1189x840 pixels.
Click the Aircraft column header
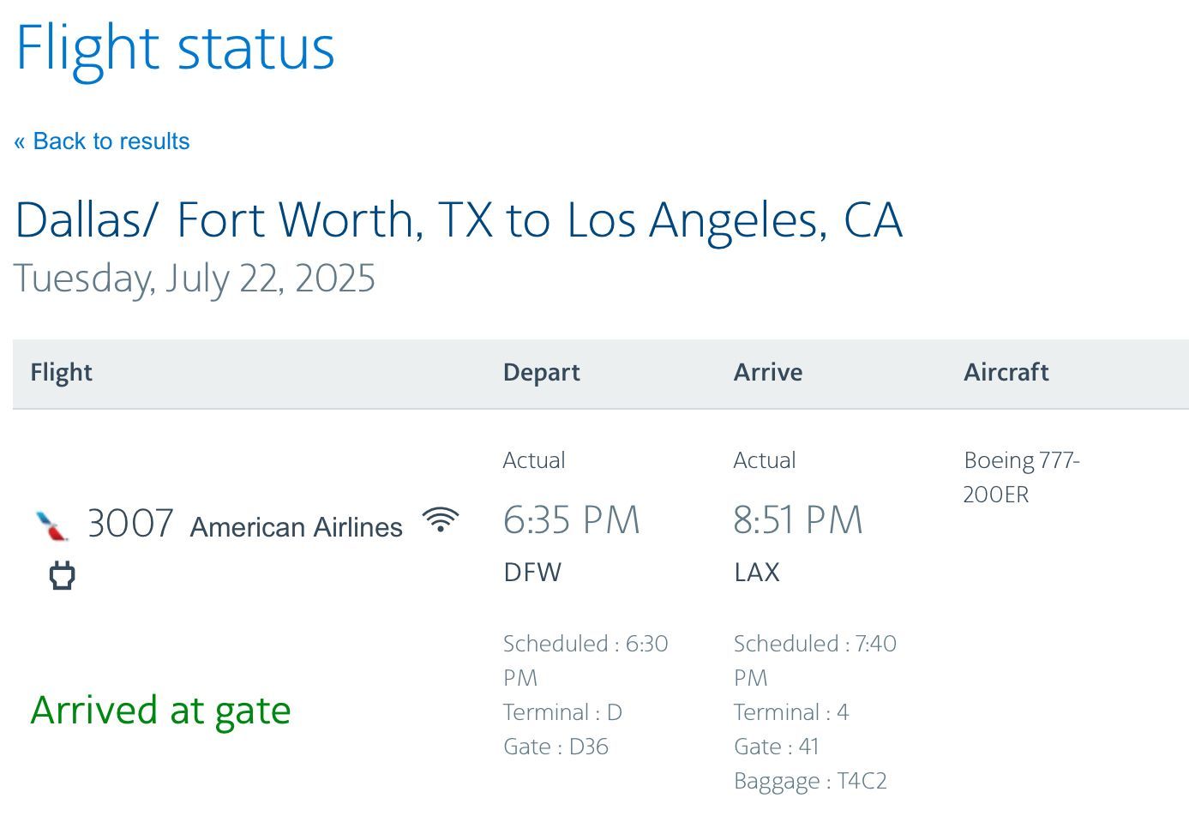click(1006, 372)
